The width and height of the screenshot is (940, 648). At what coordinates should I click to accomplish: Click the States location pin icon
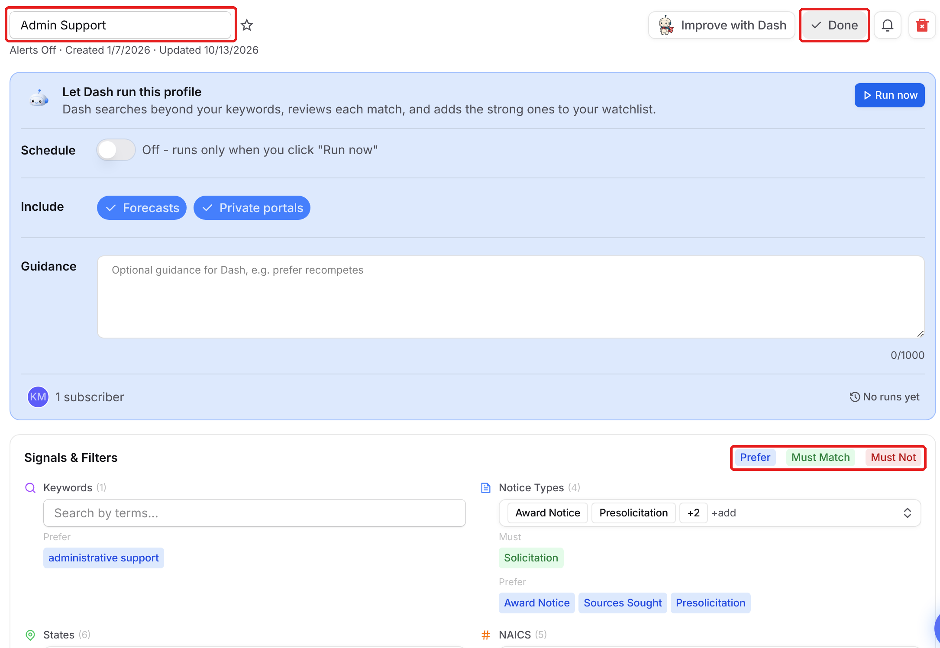click(x=30, y=635)
